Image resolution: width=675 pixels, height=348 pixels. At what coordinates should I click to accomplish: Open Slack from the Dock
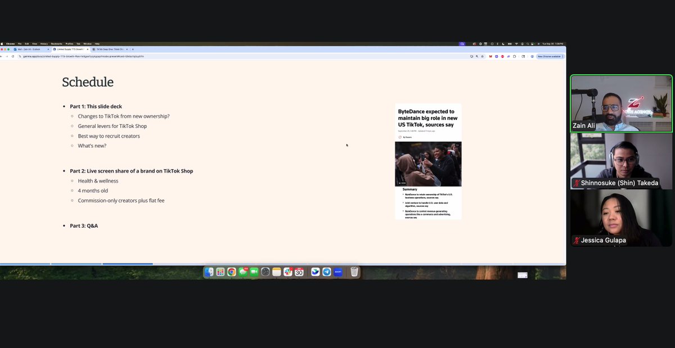click(x=288, y=272)
